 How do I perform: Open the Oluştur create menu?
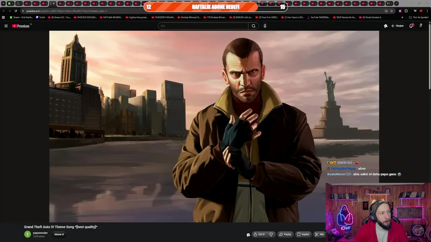pyautogui.click(x=397, y=26)
